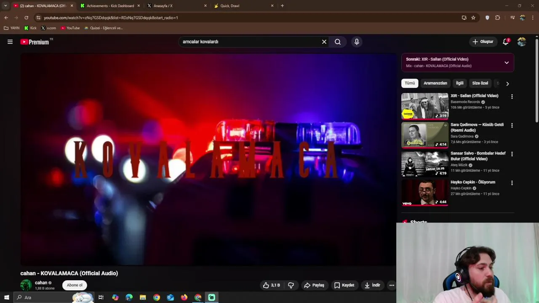The height and width of the screenshot is (303, 539).
Task: Open Chrome three-dot menu
Action: tap(533, 18)
